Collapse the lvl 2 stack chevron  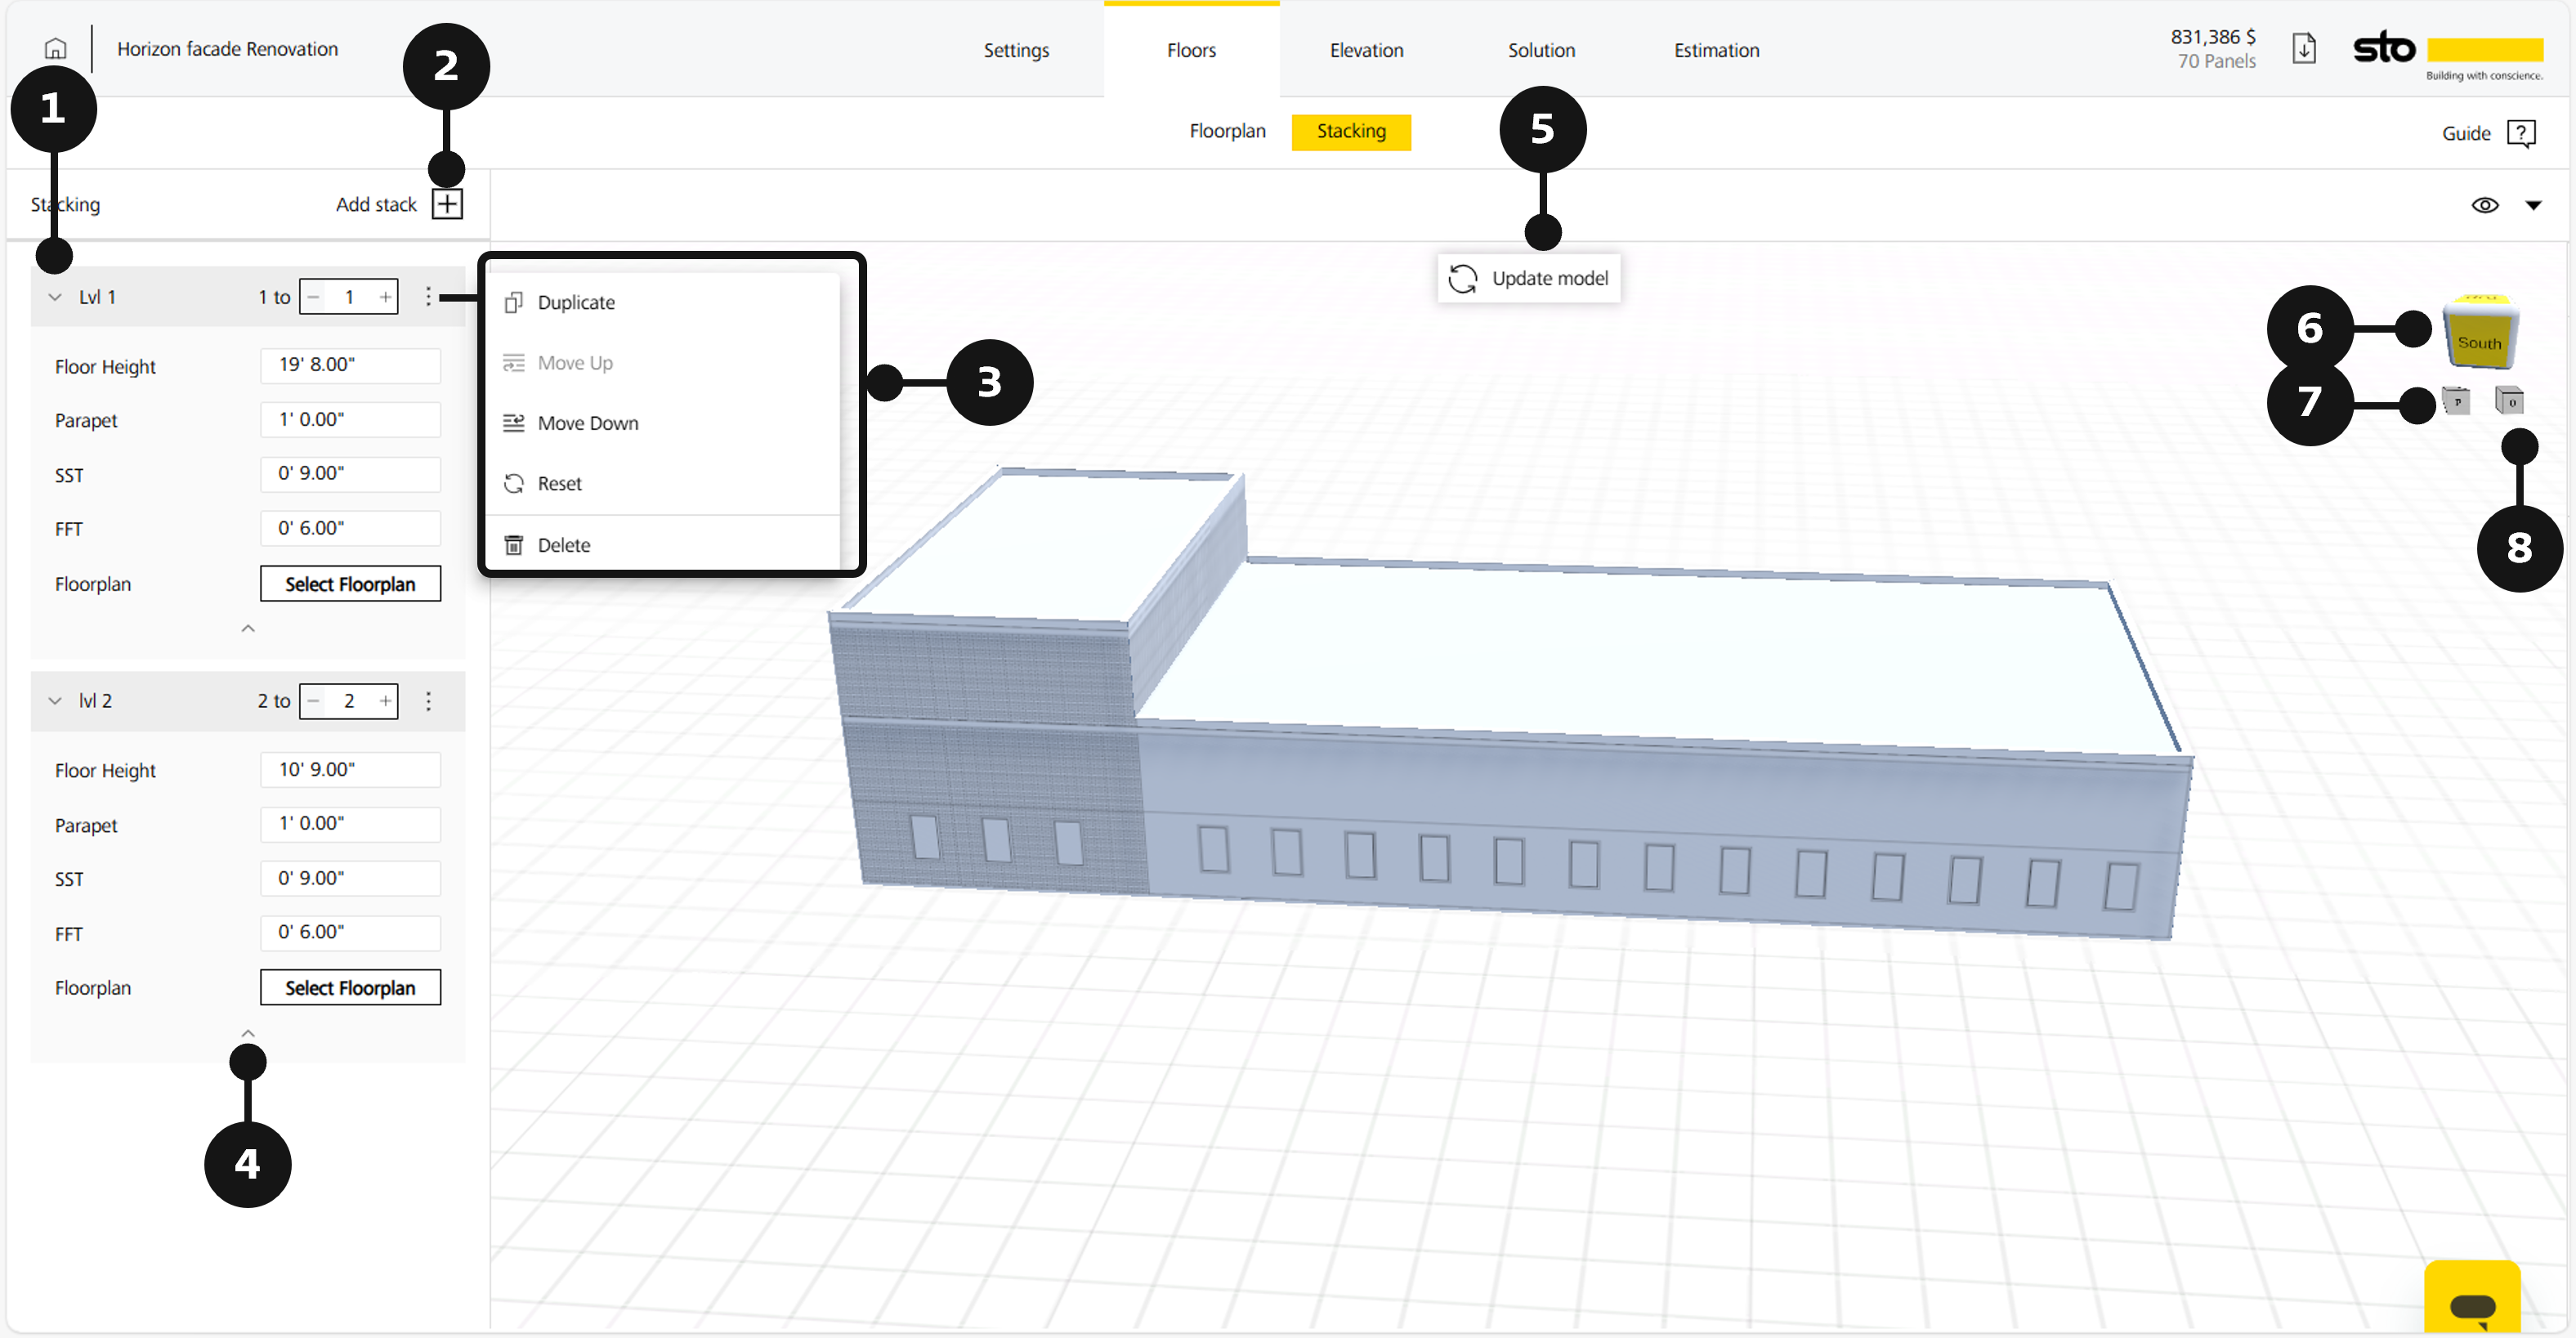point(55,701)
